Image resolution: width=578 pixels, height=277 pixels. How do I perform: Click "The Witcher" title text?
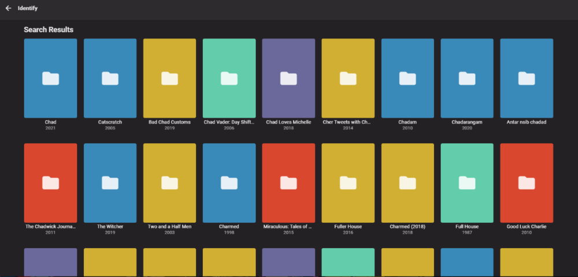tap(110, 227)
